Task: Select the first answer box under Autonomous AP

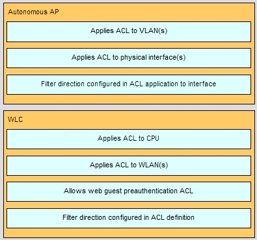Action: 129,32
